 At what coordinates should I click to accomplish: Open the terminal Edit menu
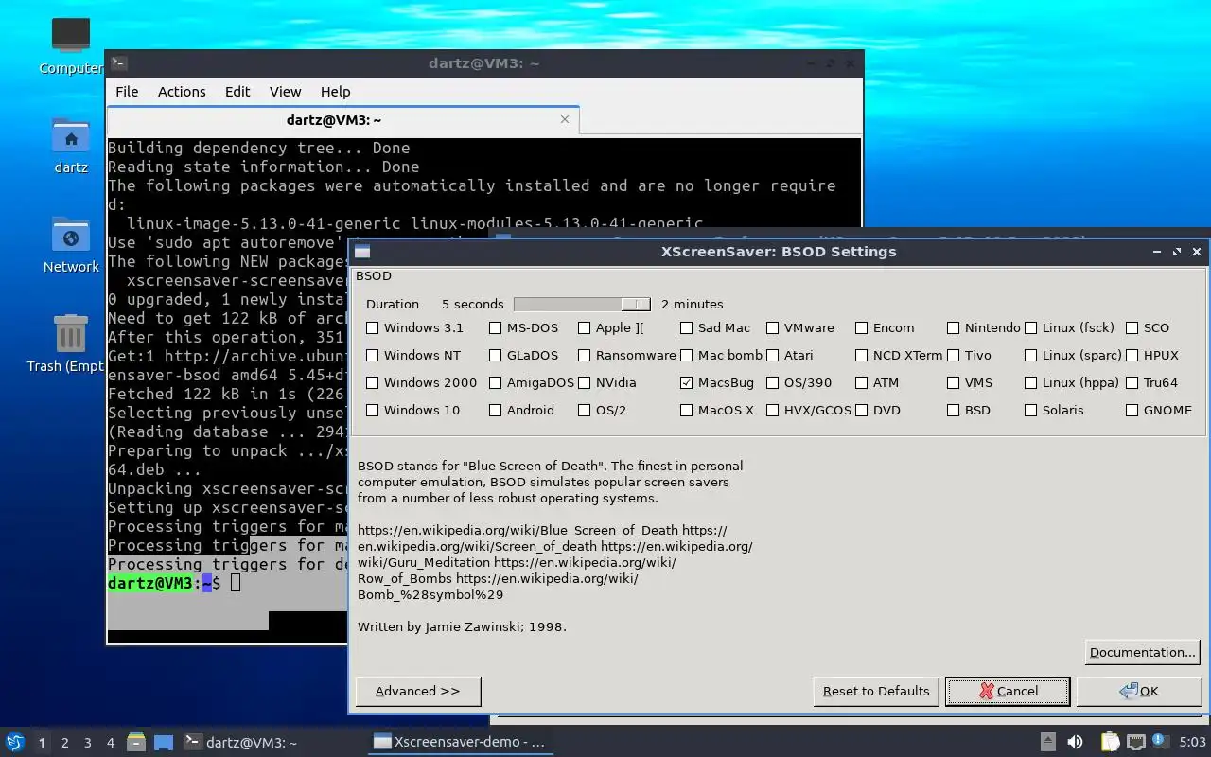coord(237,92)
